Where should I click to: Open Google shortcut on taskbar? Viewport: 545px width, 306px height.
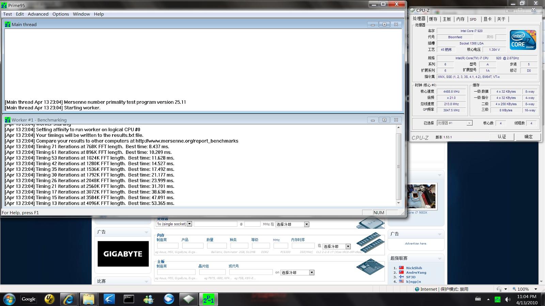click(x=29, y=299)
